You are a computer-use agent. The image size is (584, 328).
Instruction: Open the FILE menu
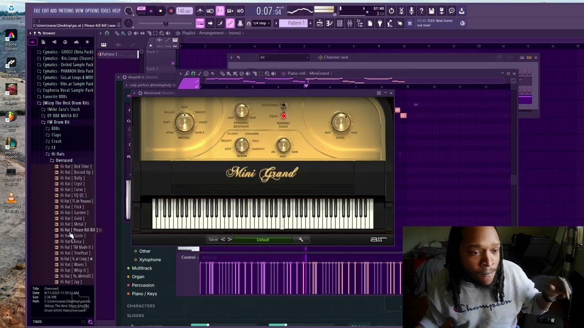tap(37, 10)
